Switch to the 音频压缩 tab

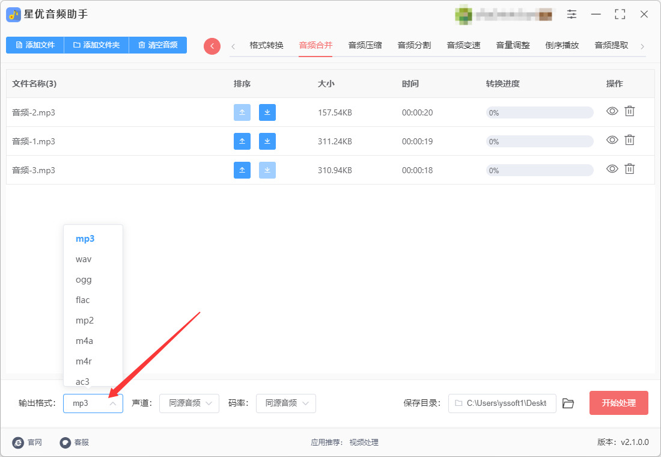click(x=365, y=45)
